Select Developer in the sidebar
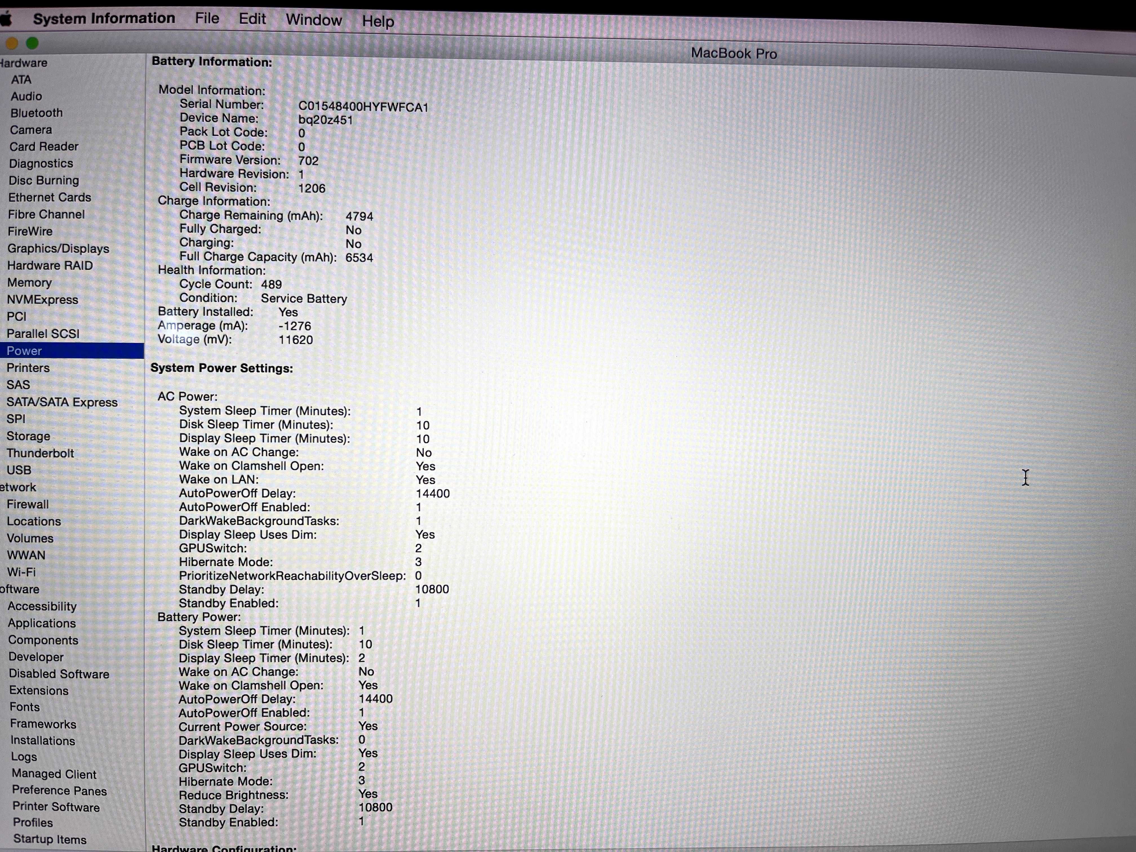The image size is (1136, 852). pos(36,657)
